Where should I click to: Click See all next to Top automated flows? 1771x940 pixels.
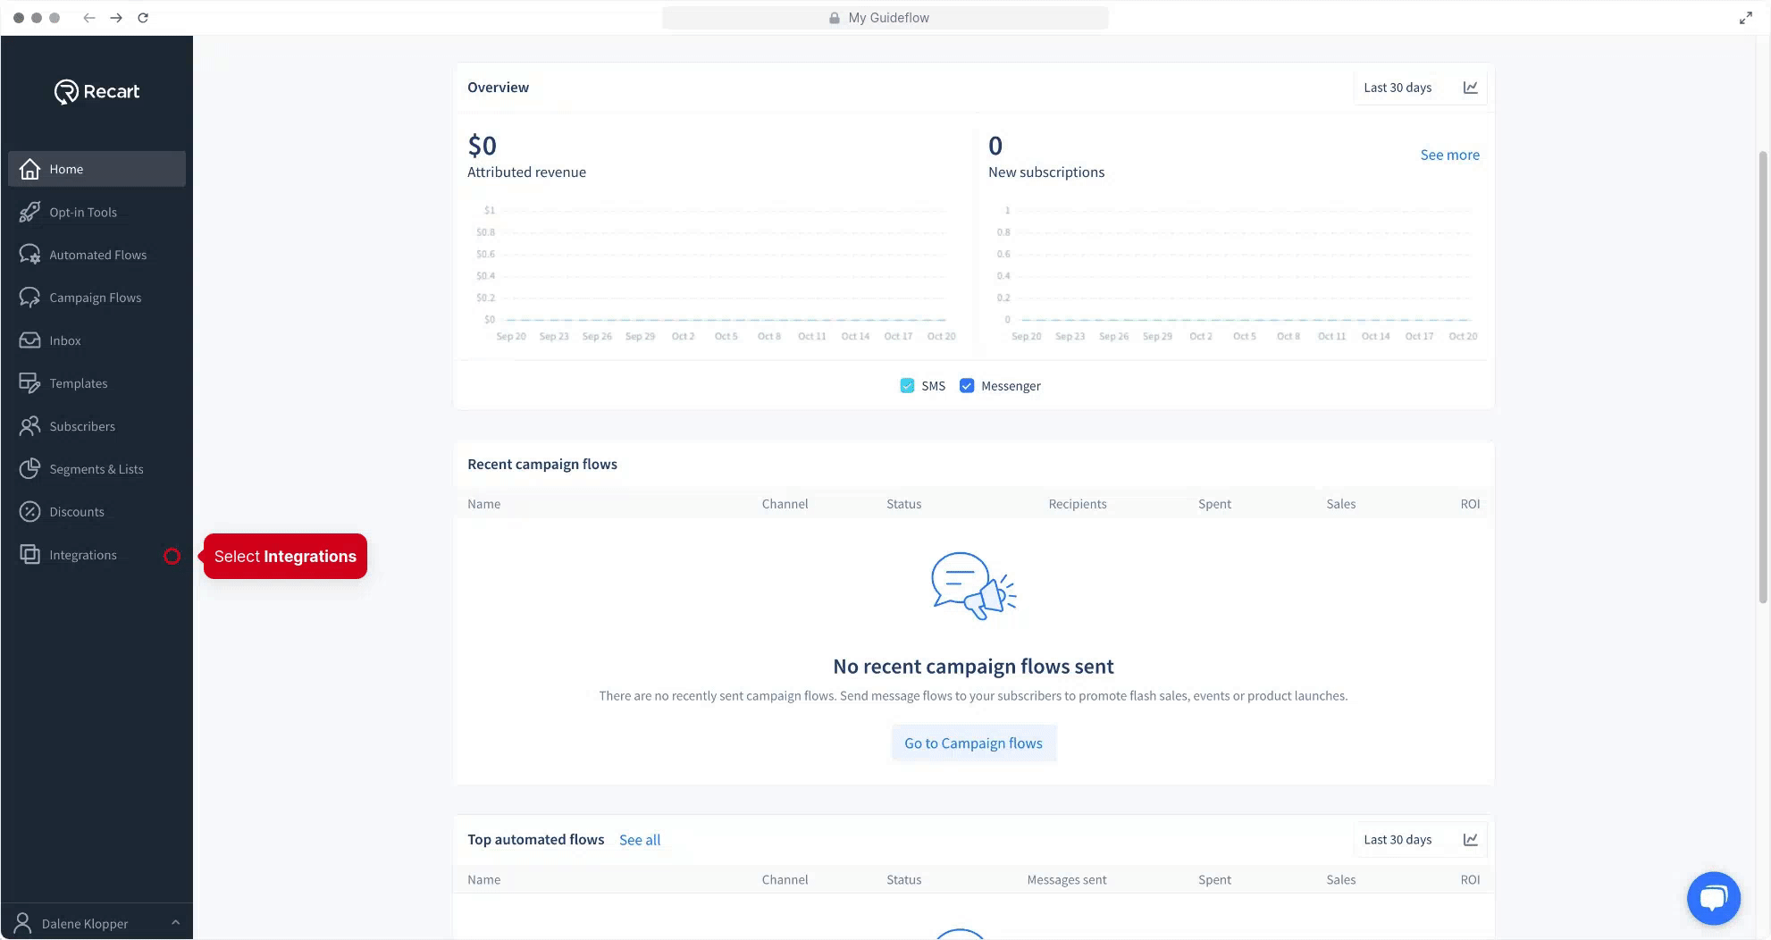(x=640, y=839)
